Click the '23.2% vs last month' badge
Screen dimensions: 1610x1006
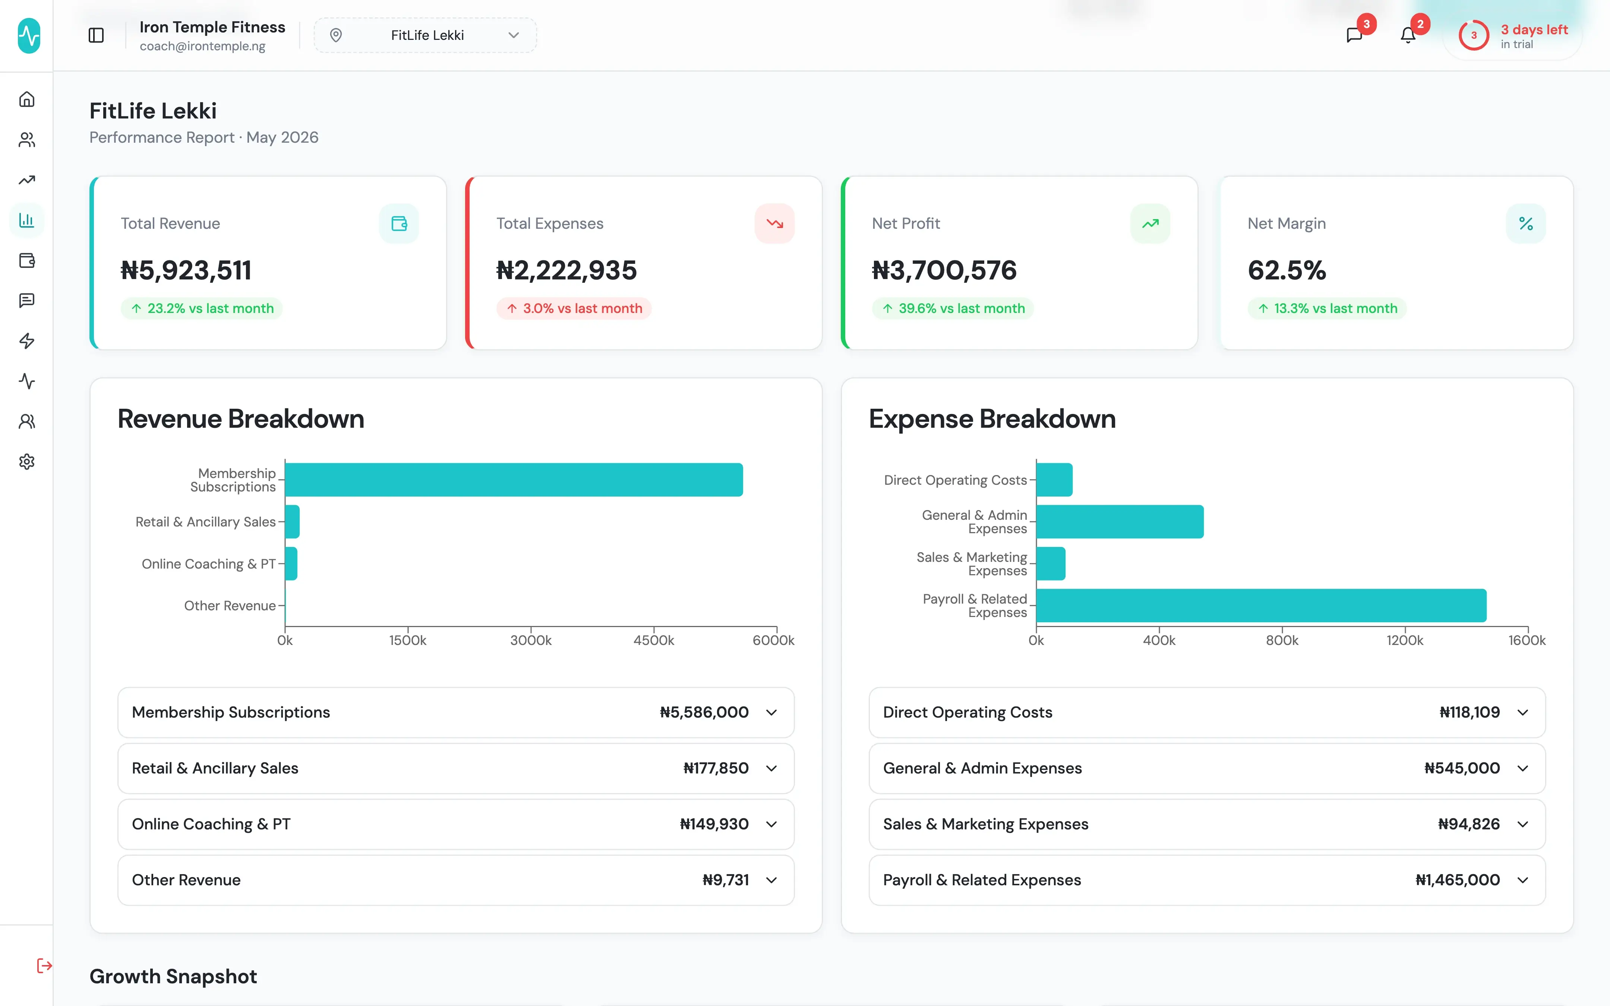click(x=202, y=309)
